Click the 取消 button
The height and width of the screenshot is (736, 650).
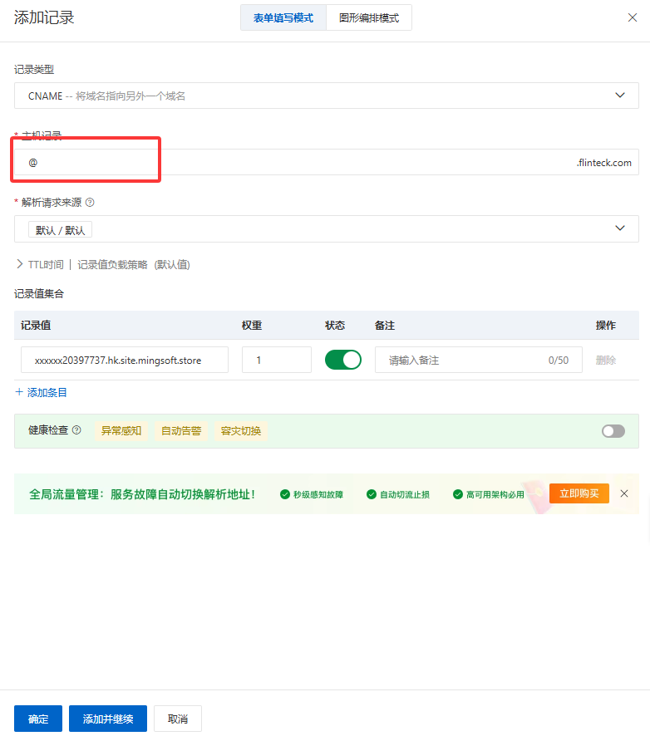coord(178,719)
